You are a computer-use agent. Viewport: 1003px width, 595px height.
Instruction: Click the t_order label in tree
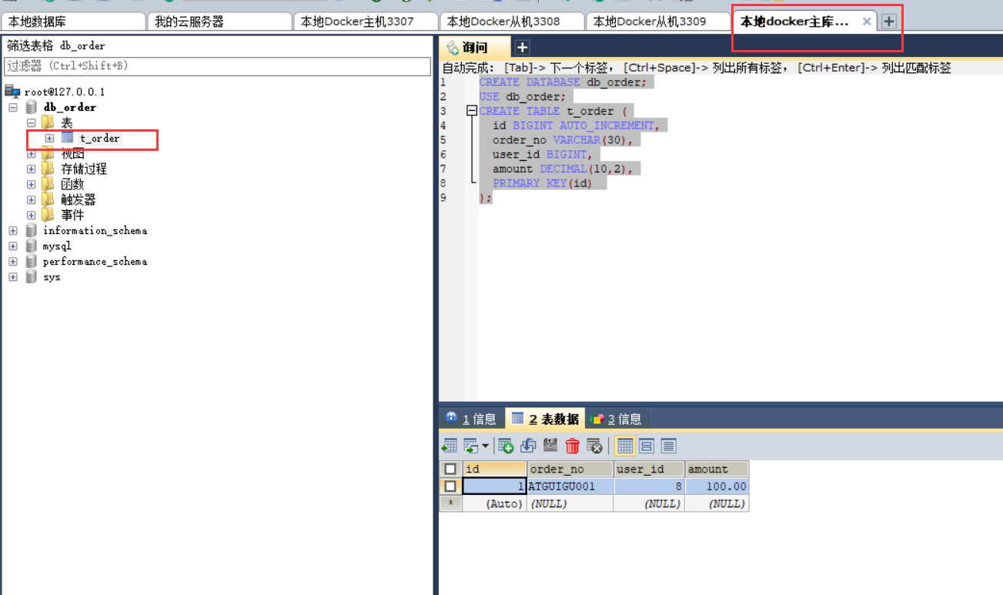pyautogui.click(x=100, y=139)
